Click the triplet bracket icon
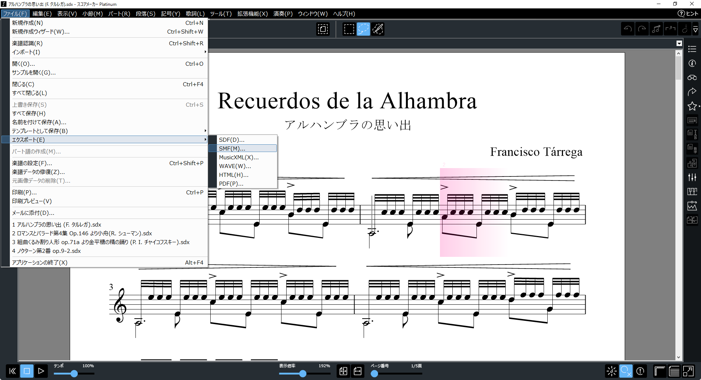The image size is (701, 380). point(670,29)
